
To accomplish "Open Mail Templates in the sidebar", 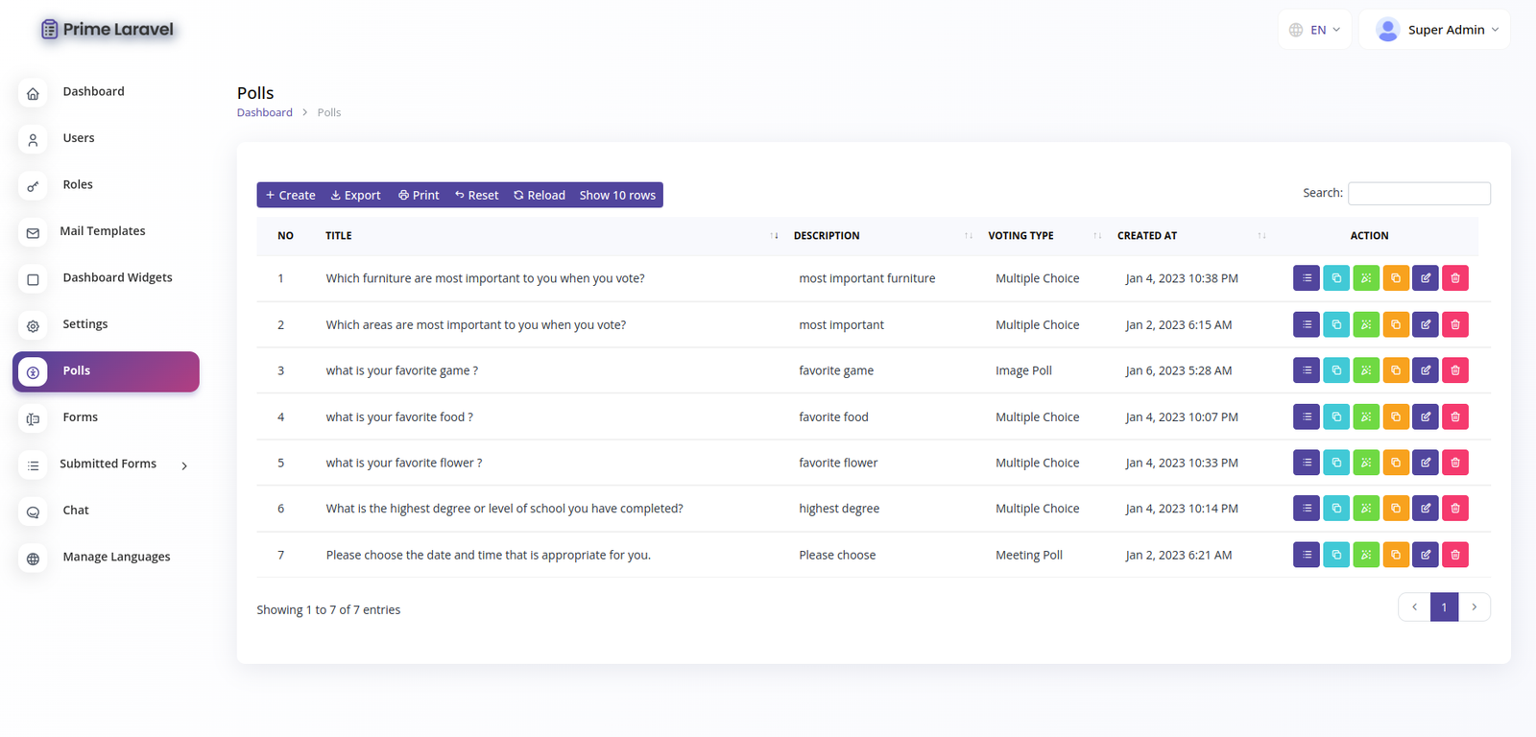I will 102,231.
